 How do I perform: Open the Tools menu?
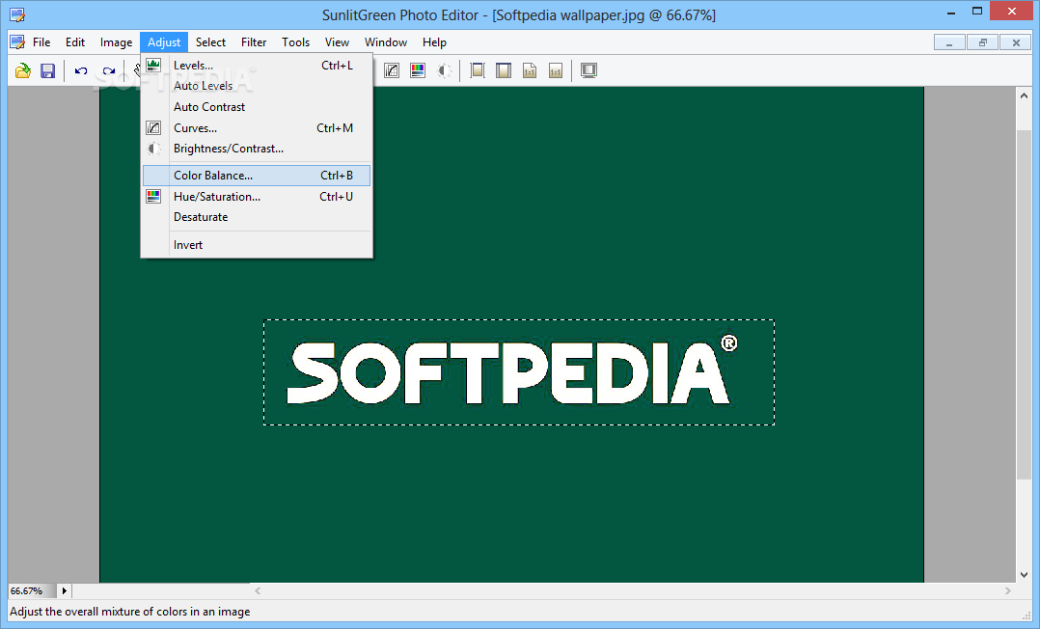pyautogui.click(x=296, y=41)
